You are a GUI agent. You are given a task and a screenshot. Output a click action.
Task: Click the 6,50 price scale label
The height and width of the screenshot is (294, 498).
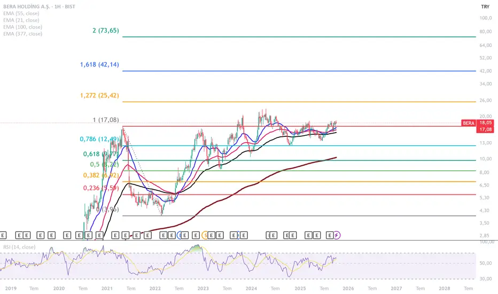pos(485,185)
